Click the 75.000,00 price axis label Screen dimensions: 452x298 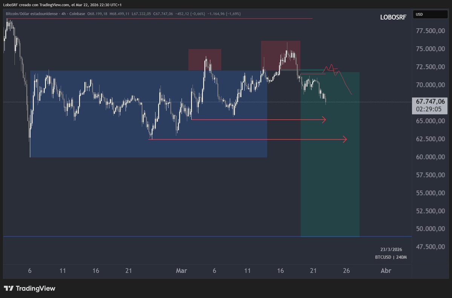431,49
